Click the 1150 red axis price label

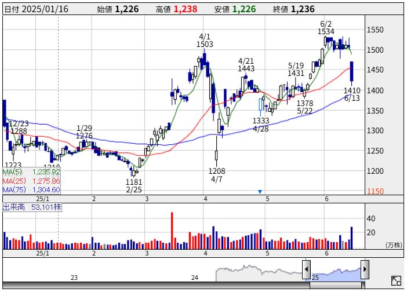[x=375, y=191]
